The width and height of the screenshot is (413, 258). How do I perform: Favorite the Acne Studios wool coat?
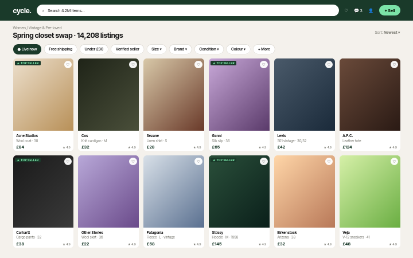pos(68,64)
